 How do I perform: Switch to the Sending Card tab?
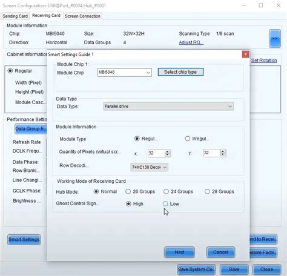15,16
